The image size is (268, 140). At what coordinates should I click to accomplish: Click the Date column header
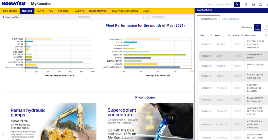202,35
